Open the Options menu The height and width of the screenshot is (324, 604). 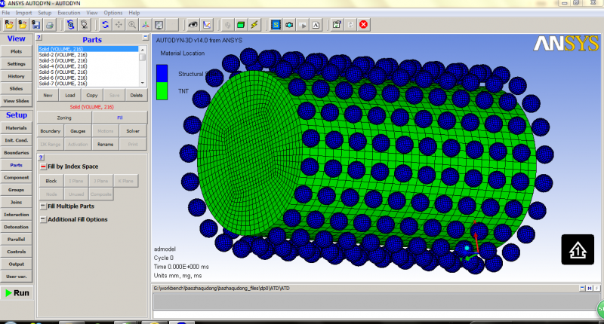[x=113, y=13]
